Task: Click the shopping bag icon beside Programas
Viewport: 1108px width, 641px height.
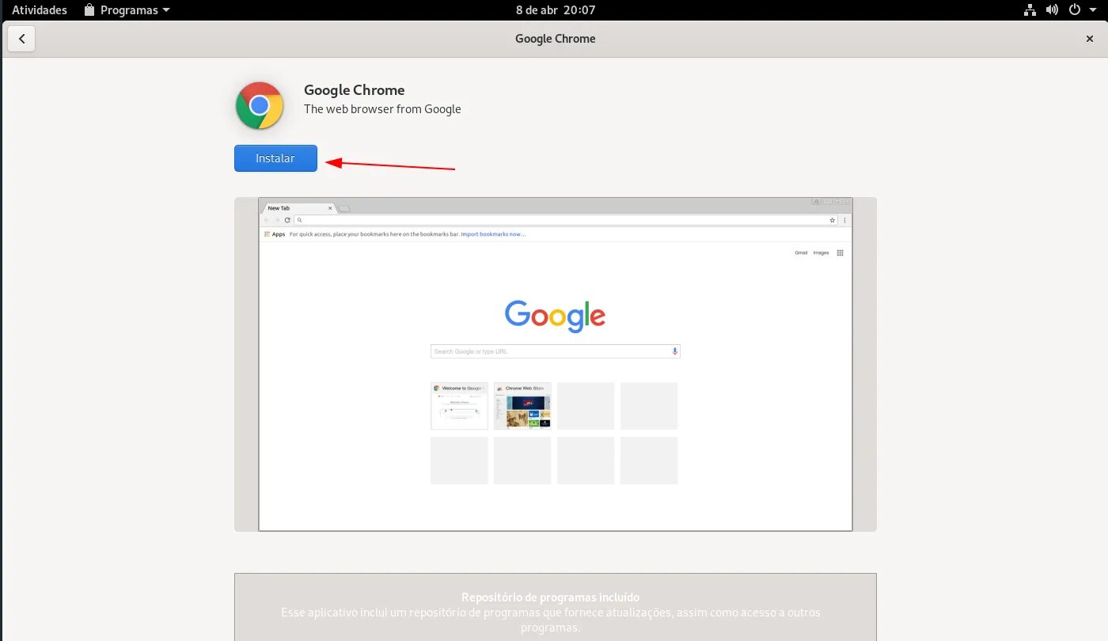Action: tap(89, 10)
